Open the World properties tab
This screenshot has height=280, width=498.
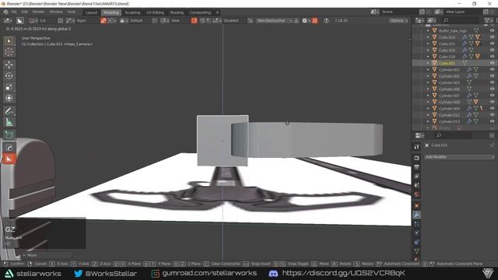pos(417,194)
